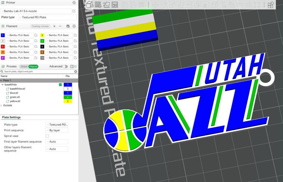Screen dimensions: 283x182
Task: Click the Fila. column header
Action: pos(68,76)
